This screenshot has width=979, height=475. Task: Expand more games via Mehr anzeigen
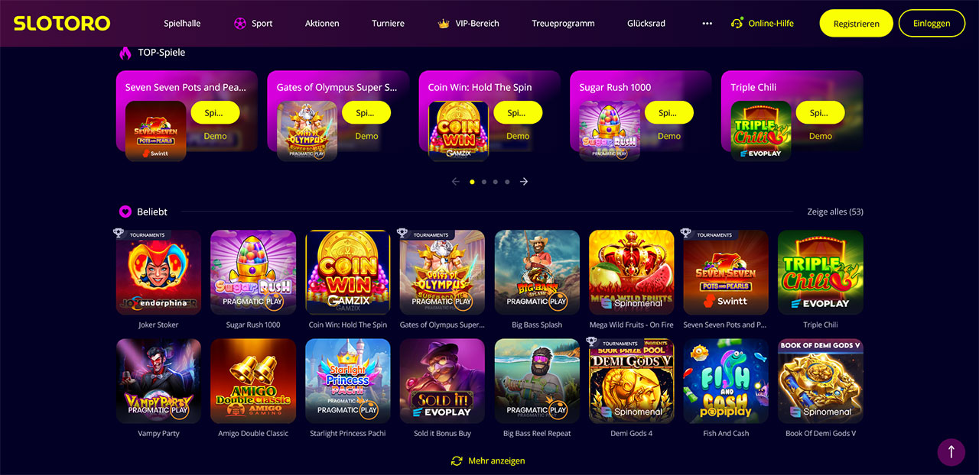pos(496,460)
